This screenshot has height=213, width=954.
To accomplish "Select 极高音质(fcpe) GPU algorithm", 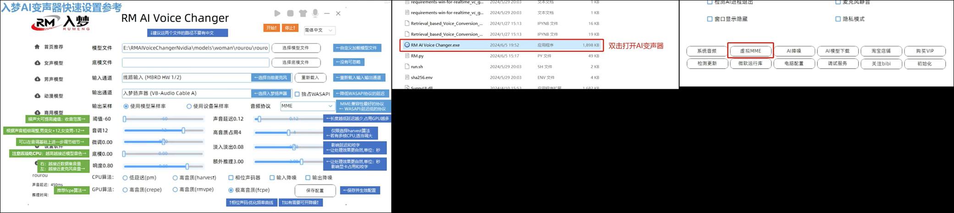I will 231,190.
